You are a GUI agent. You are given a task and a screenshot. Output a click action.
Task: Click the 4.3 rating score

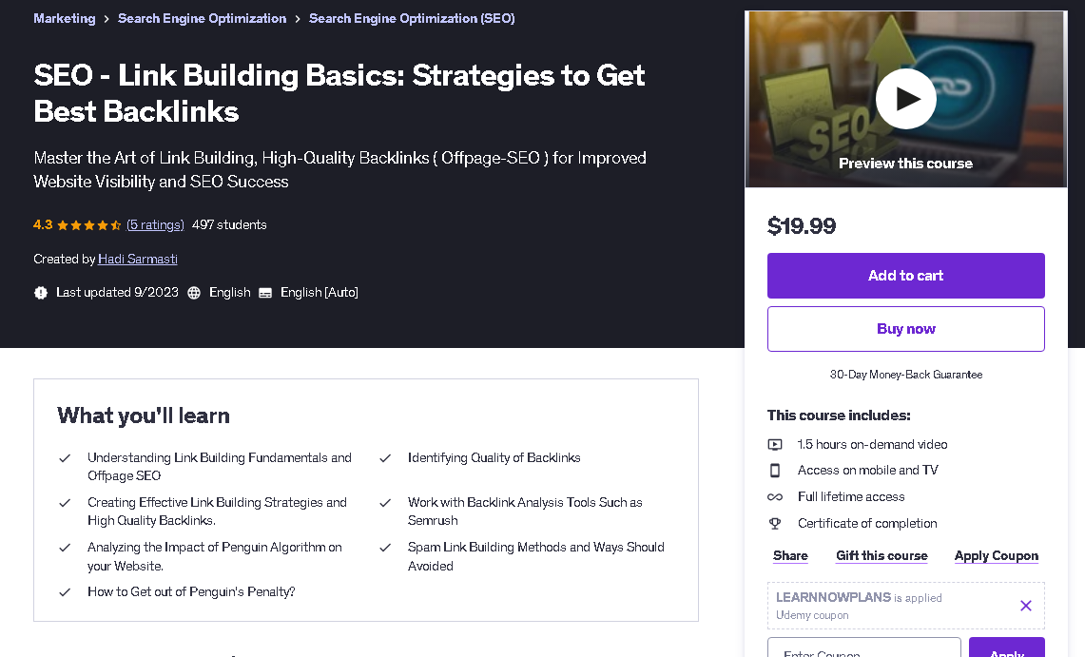click(x=43, y=224)
